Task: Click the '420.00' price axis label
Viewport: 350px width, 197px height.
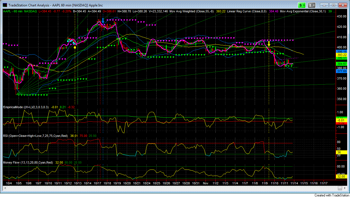Action: click(x=342, y=27)
